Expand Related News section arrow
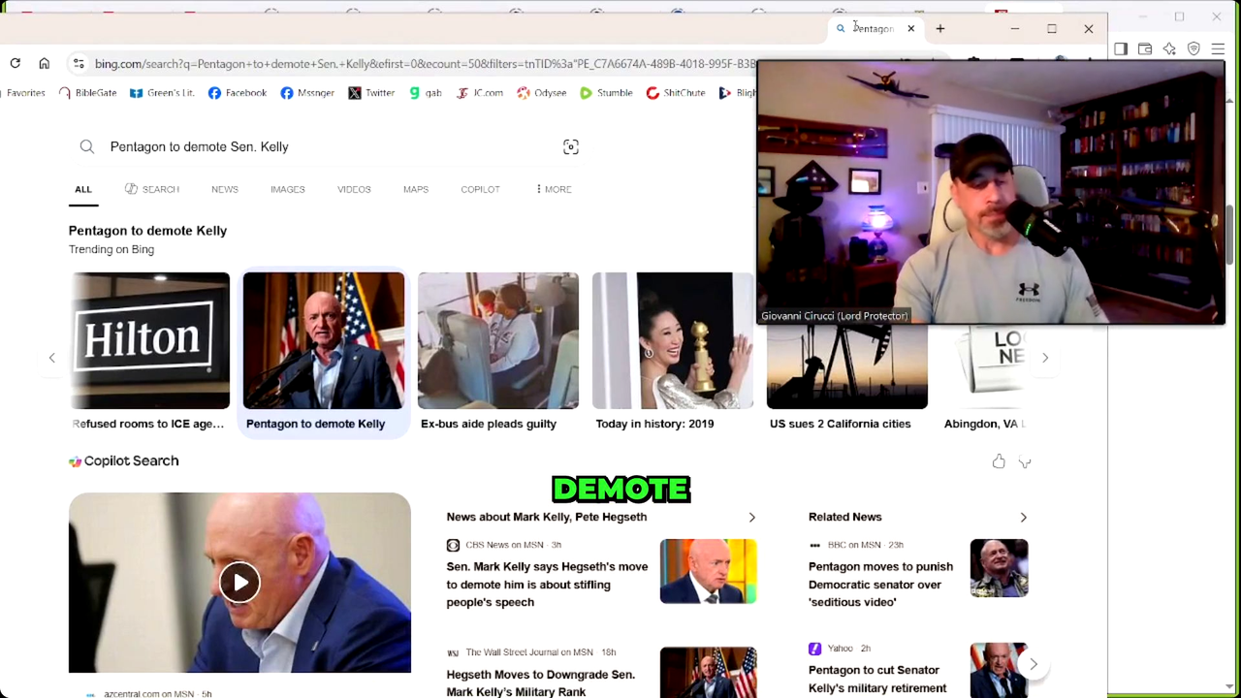1241x698 pixels. [x=1023, y=518]
